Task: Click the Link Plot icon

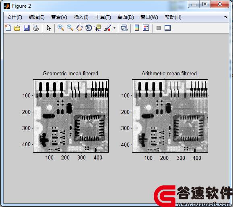Action: tap(124, 28)
